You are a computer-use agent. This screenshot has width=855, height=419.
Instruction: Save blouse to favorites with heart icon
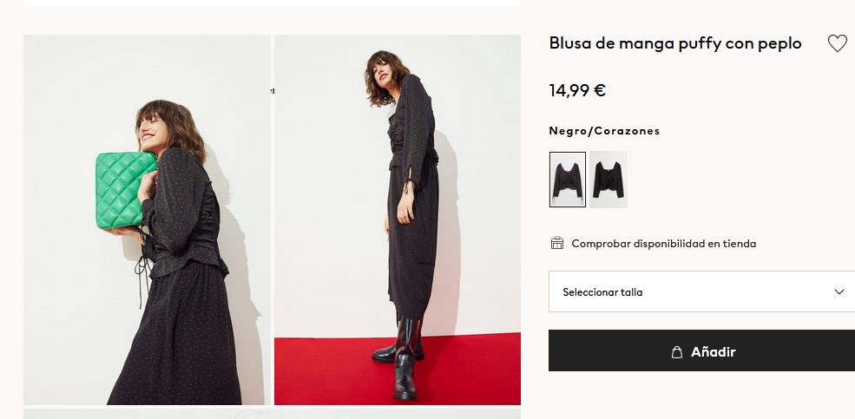pos(837,43)
